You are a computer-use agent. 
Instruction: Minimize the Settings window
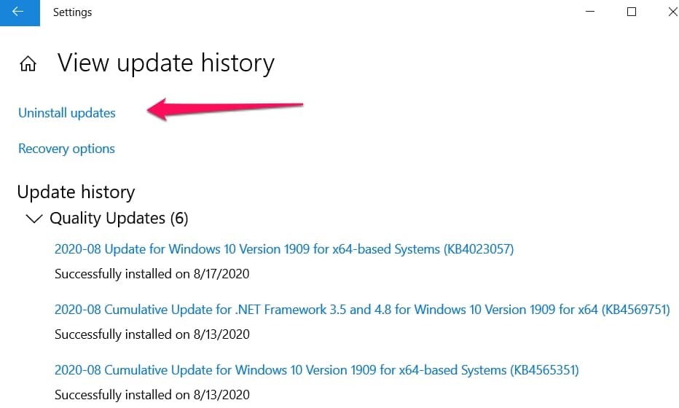pos(590,12)
